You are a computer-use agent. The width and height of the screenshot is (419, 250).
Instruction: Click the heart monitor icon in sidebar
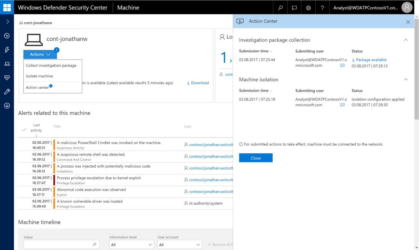tap(7, 78)
